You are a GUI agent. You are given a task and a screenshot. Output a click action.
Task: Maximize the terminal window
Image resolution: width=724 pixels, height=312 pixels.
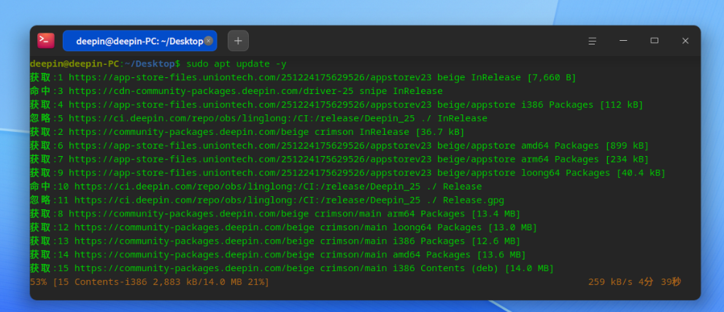654,41
